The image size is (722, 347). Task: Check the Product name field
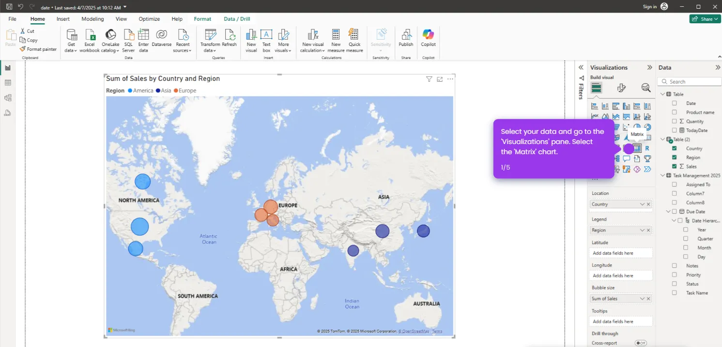(674, 112)
